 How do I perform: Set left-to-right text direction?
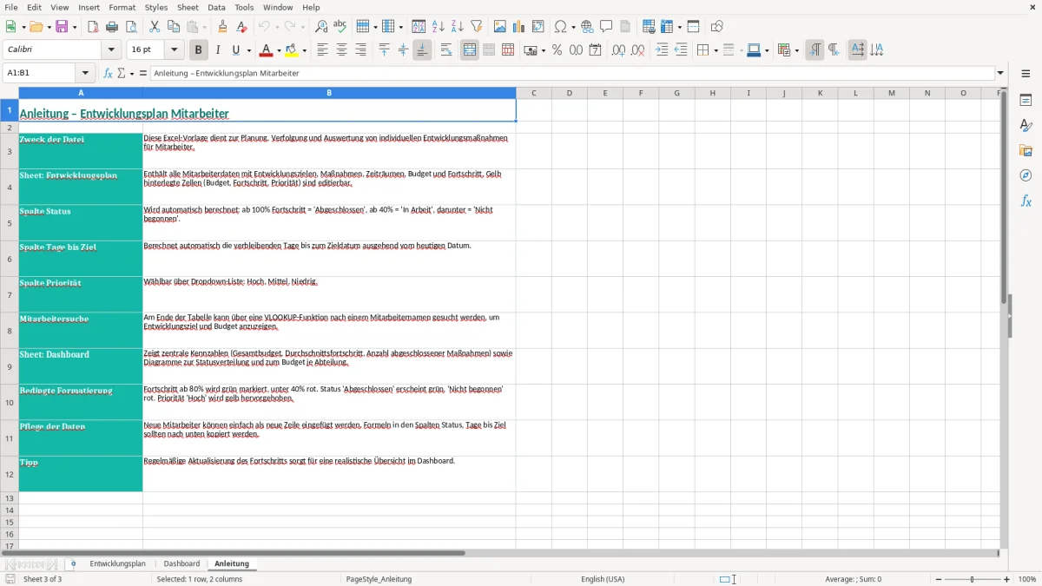click(x=814, y=50)
